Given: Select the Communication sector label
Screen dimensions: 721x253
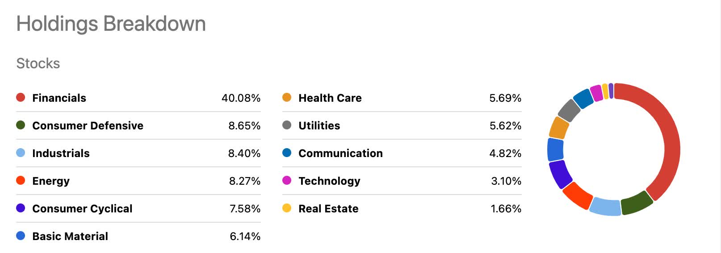Looking at the screenshot, I should [340, 153].
